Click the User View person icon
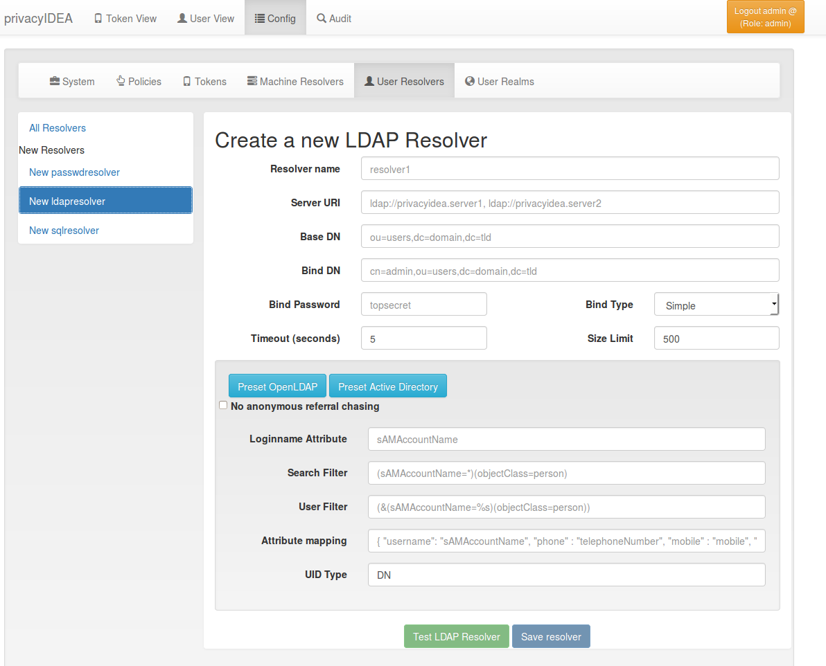The height and width of the screenshot is (666, 826). 182,19
